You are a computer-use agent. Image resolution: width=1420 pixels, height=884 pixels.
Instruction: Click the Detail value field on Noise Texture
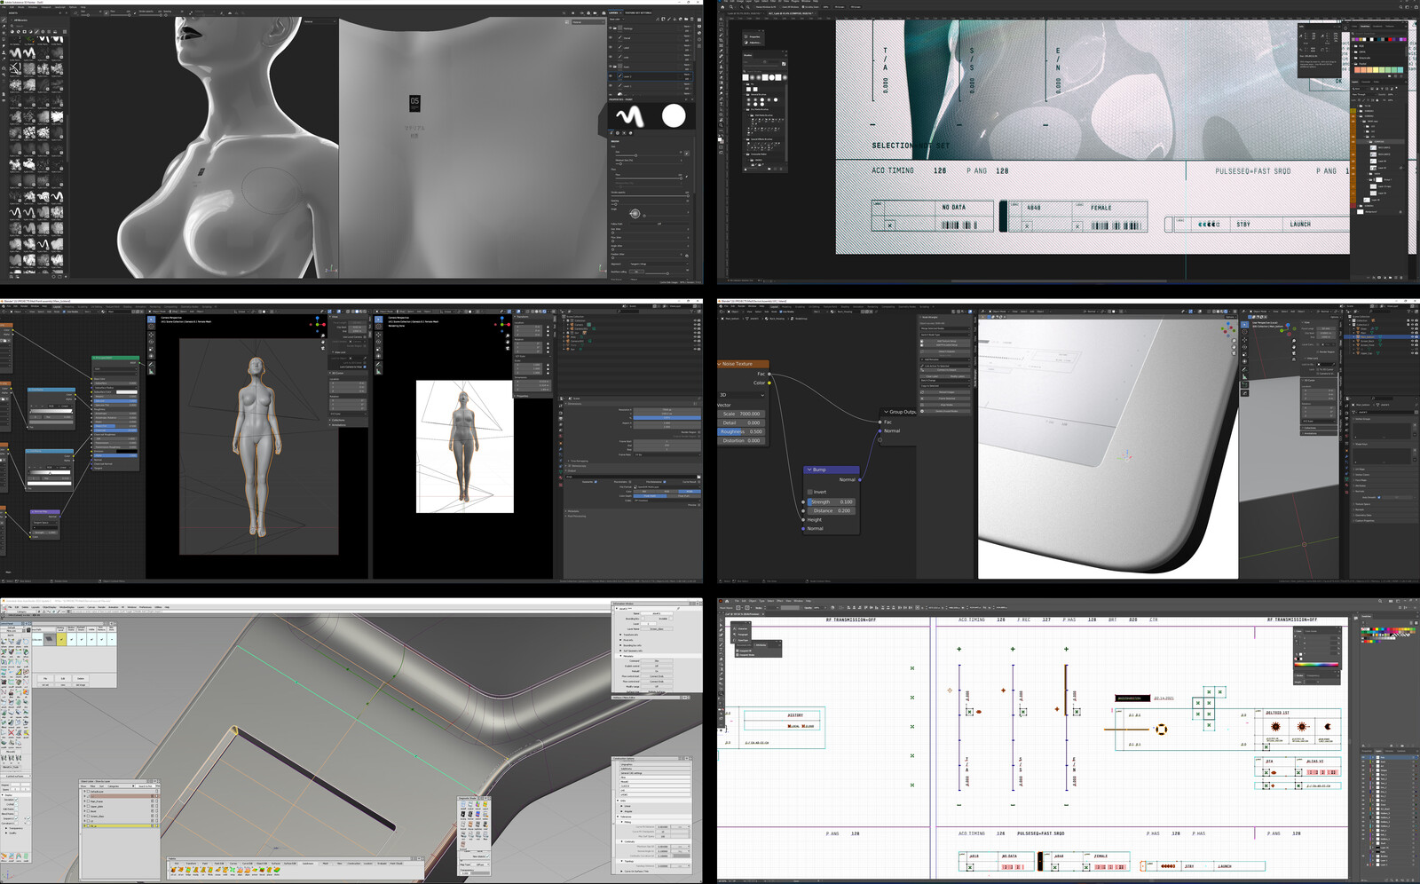[742, 422]
